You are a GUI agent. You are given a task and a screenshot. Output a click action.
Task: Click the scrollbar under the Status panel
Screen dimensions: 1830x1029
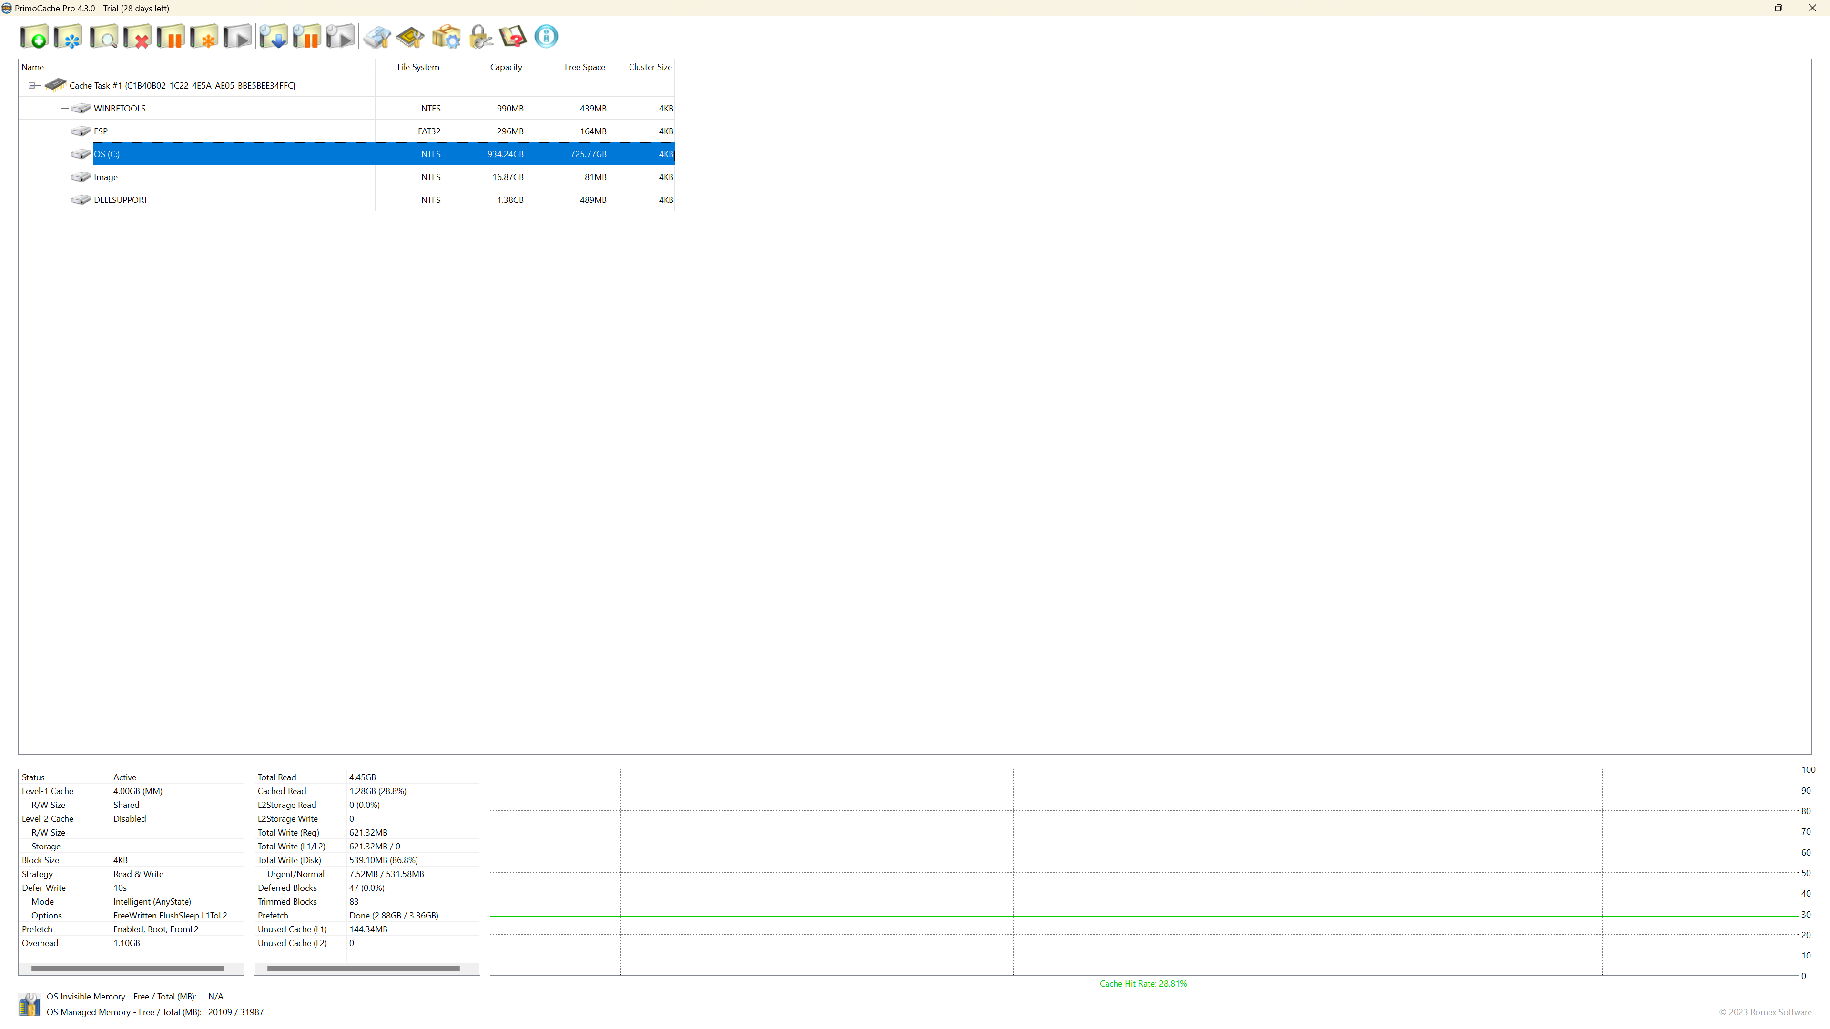point(127,968)
